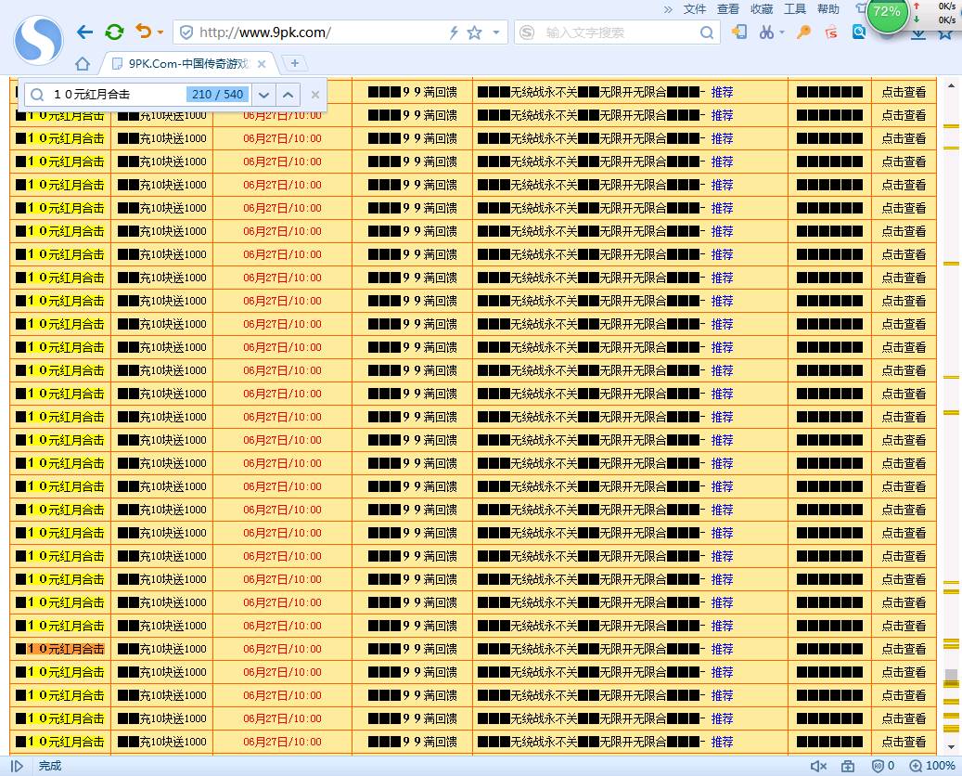Open the 帮助 menu

pos(828,9)
